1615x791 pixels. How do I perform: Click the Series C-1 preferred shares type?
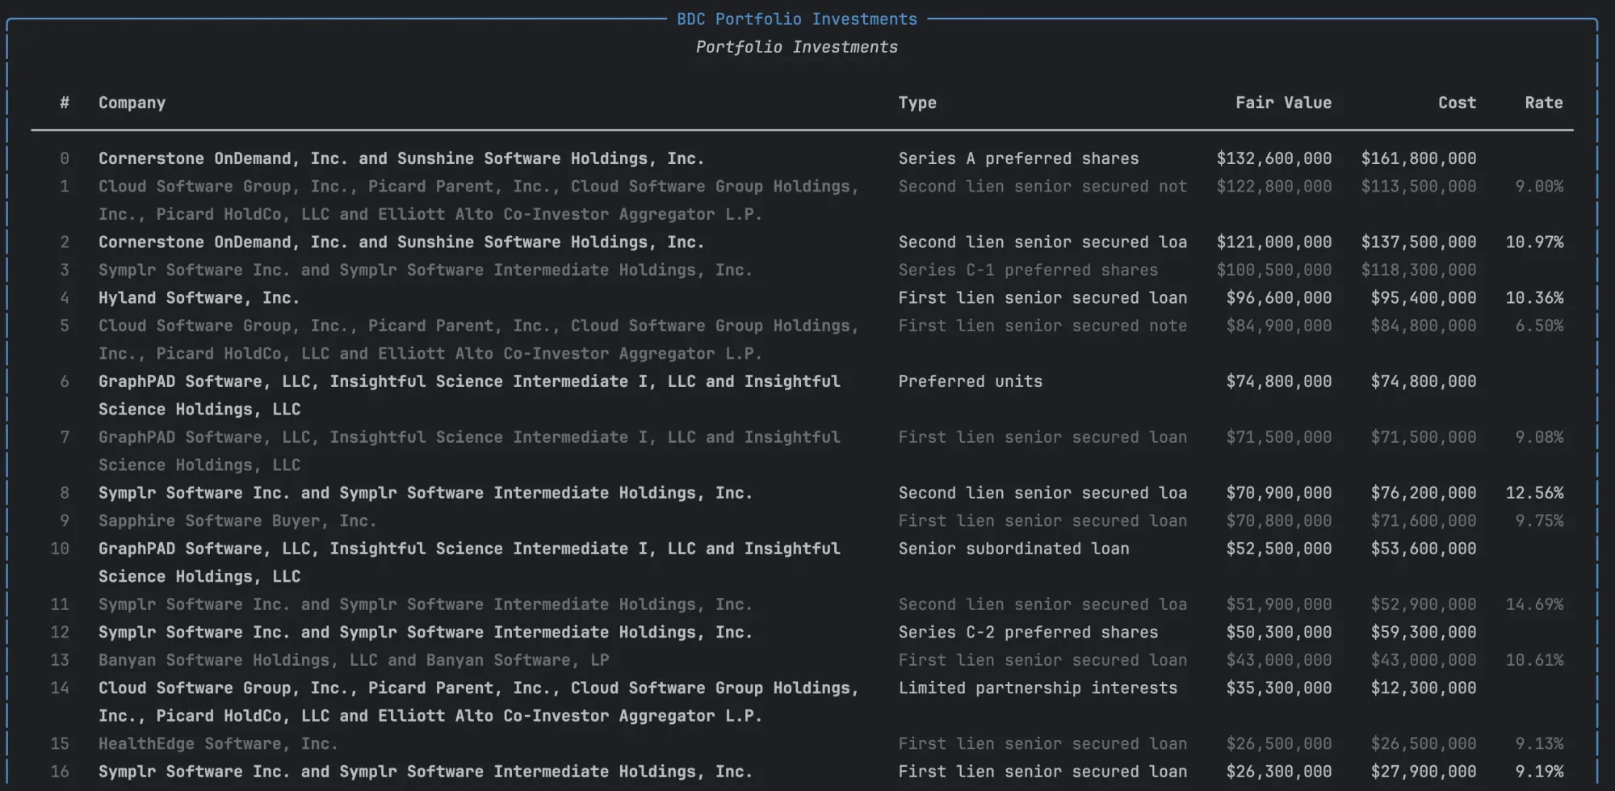pyautogui.click(x=1027, y=270)
